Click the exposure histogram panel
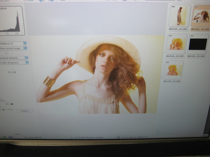 [x=12, y=21]
